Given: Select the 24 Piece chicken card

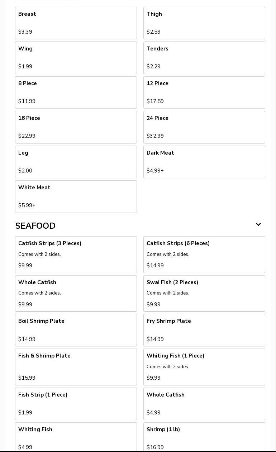Looking at the screenshot, I should point(204,127).
